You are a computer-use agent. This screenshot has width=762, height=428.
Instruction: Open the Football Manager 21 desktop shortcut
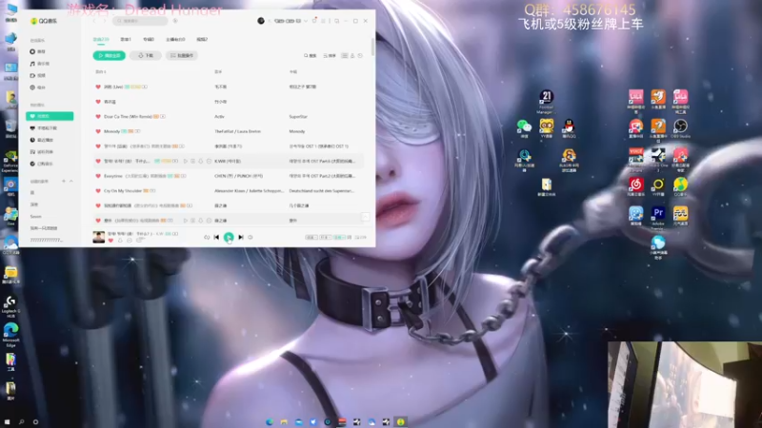point(546,101)
